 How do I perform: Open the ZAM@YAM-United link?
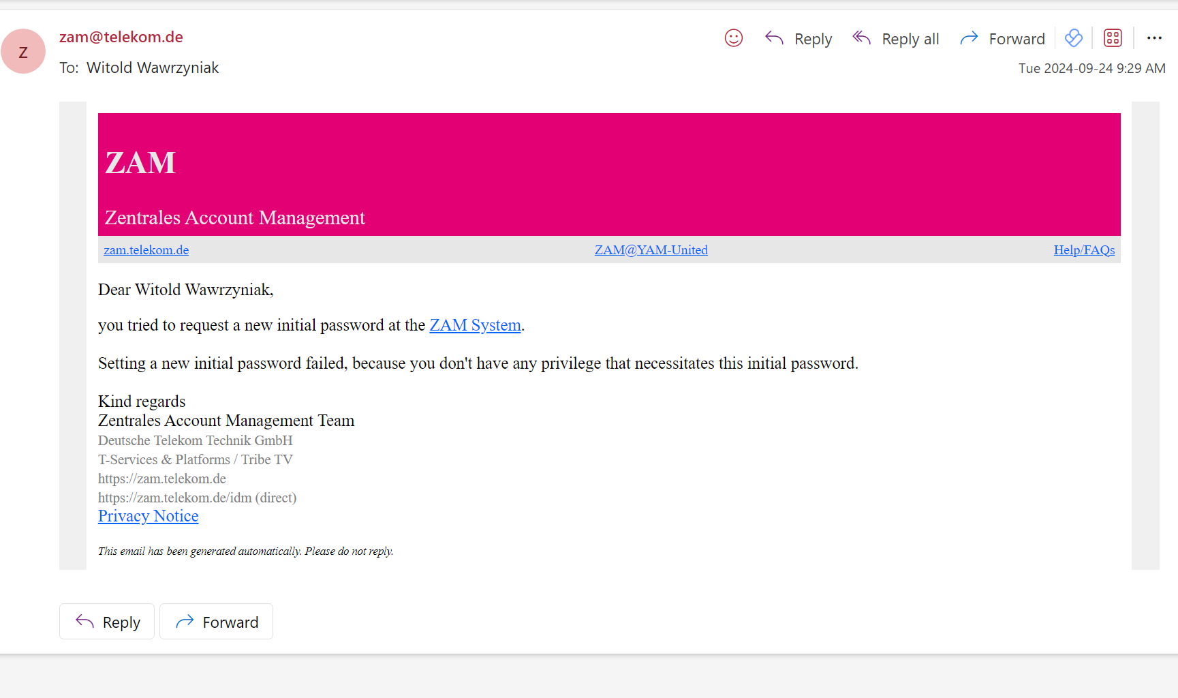pyautogui.click(x=651, y=250)
